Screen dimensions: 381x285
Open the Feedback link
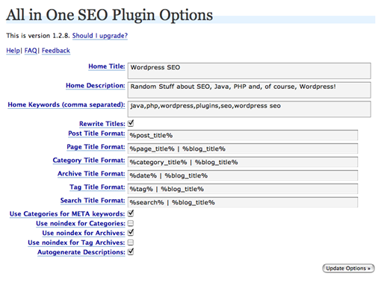56,51
